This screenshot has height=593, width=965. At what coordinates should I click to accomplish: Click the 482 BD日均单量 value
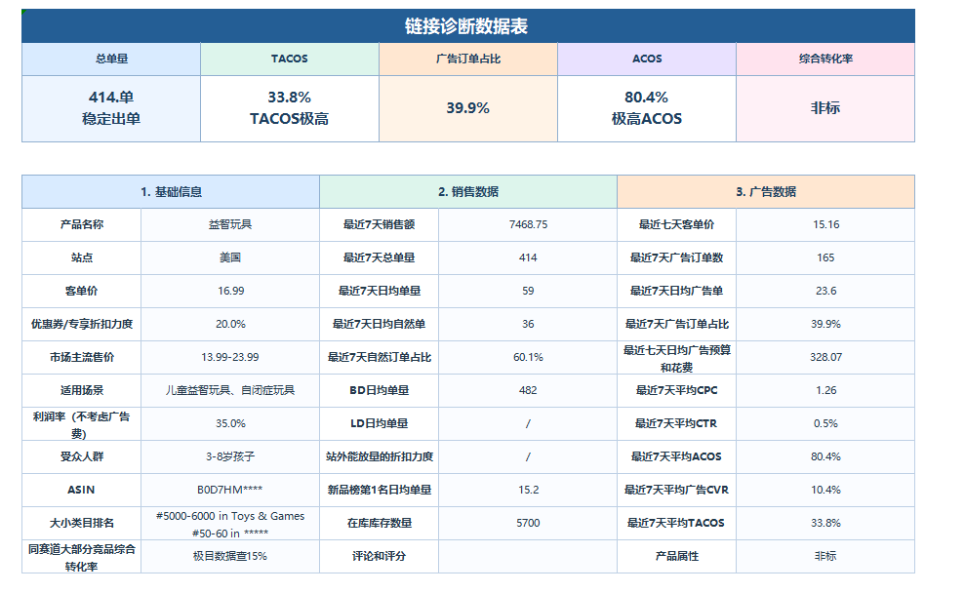tap(528, 390)
